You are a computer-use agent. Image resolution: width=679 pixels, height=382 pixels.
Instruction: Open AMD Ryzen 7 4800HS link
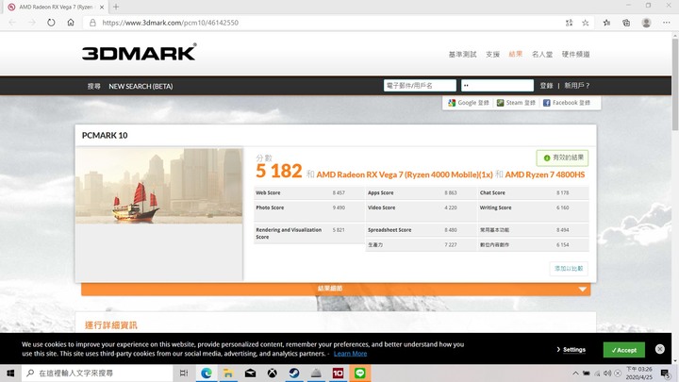click(x=545, y=174)
